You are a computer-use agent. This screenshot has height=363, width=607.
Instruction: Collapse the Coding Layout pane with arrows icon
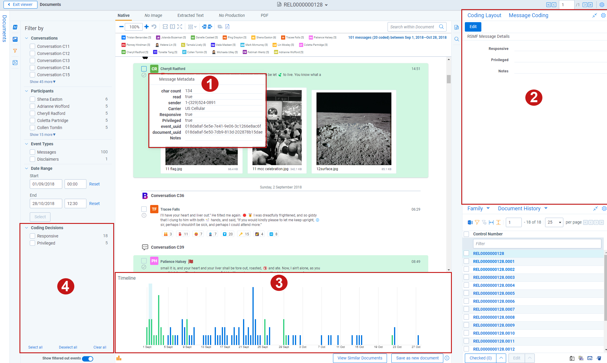point(595,15)
